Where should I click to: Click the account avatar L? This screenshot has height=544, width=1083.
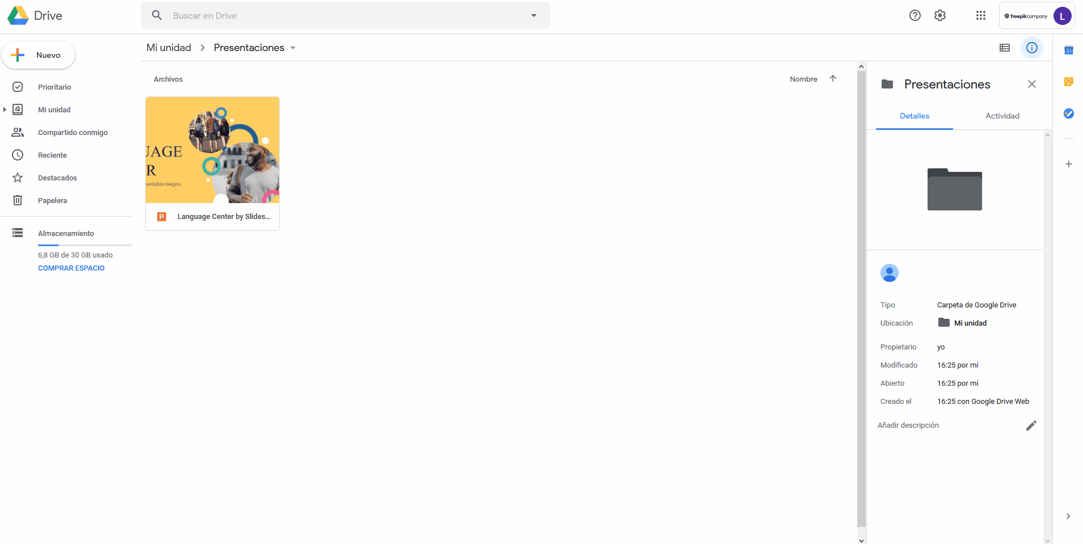(1063, 16)
